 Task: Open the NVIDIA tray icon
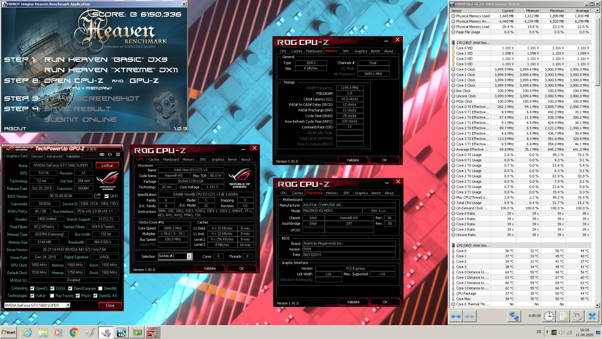554,332
